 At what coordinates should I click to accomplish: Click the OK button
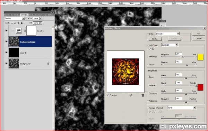click(198, 34)
